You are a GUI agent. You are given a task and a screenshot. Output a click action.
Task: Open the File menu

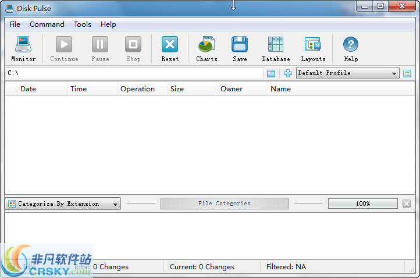[x=15, y=24]
